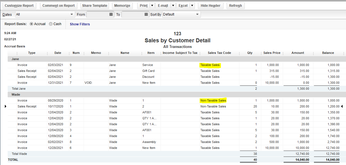Open the Comment on Report tool
Screen dimensions: 346x165
pos(58,5)
